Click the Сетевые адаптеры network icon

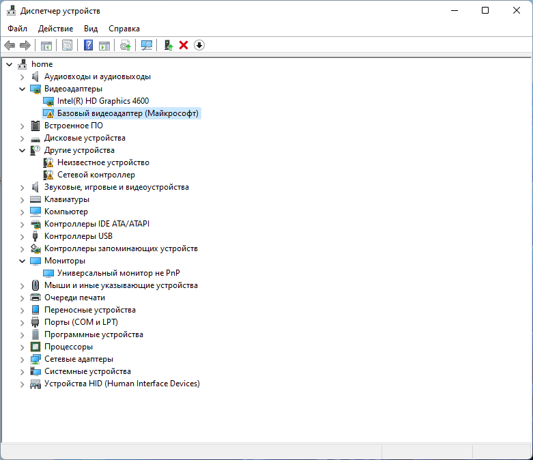pyautogui.click(x=35, y=359)
